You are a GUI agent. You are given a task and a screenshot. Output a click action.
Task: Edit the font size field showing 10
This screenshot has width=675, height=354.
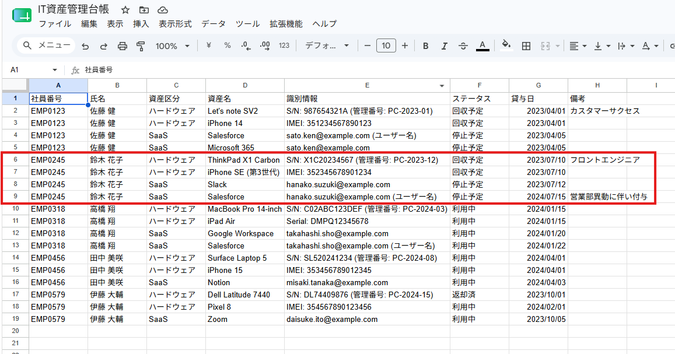(x=386, y=45)
